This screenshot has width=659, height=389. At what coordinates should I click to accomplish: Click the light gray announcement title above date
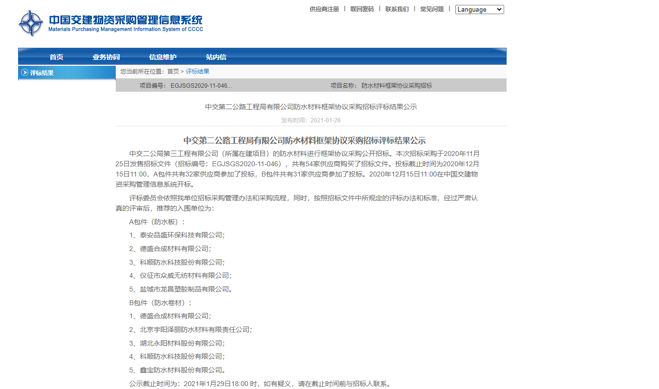[311, 107]
